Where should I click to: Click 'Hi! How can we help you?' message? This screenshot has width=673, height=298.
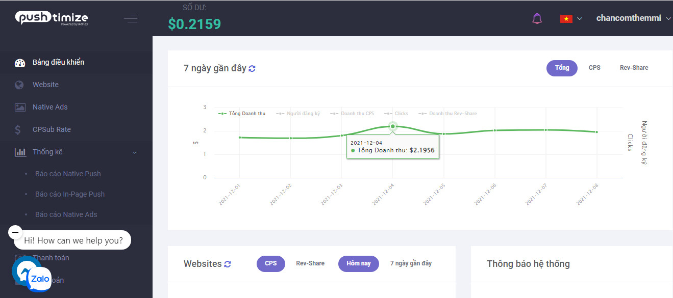(73, 240)
